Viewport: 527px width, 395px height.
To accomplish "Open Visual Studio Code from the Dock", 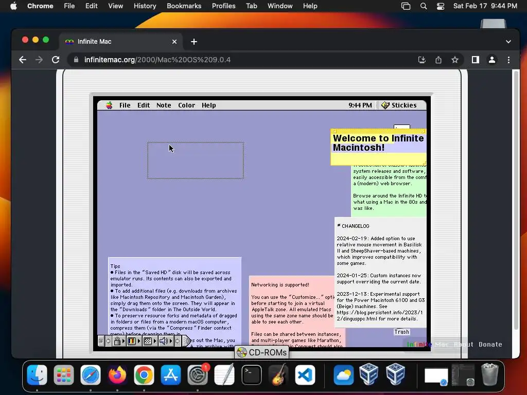I will click(x=305, y=374).
